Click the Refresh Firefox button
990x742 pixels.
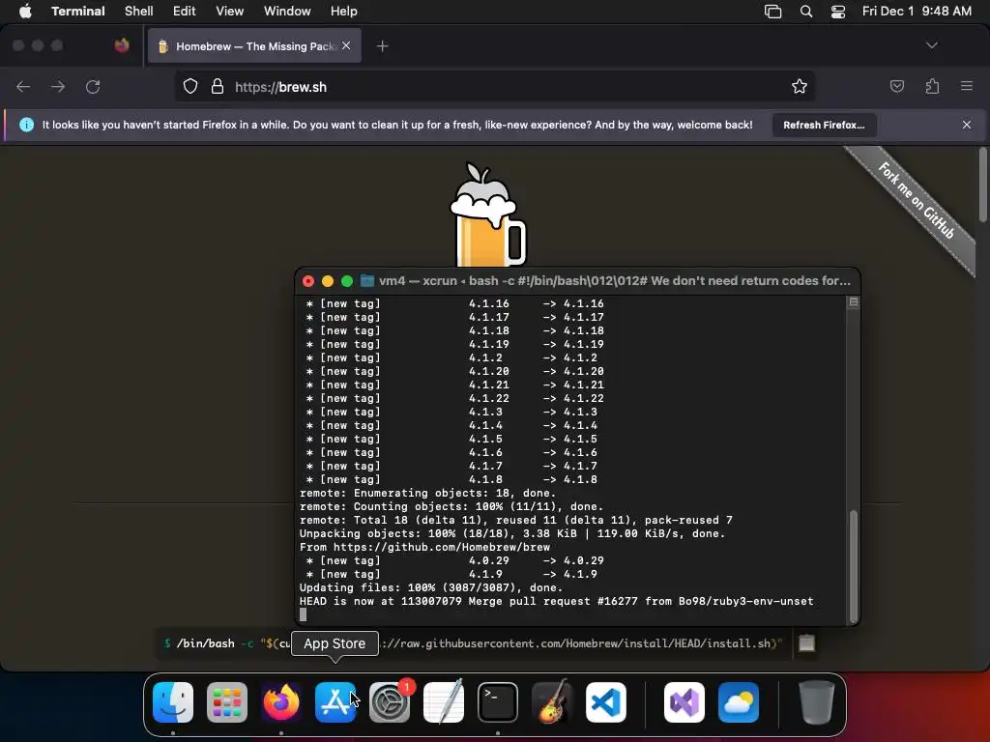[824, 125]
